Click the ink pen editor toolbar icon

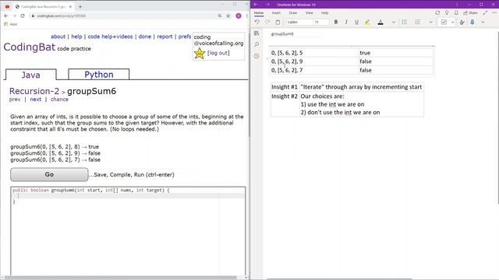(x=462, y=22)
